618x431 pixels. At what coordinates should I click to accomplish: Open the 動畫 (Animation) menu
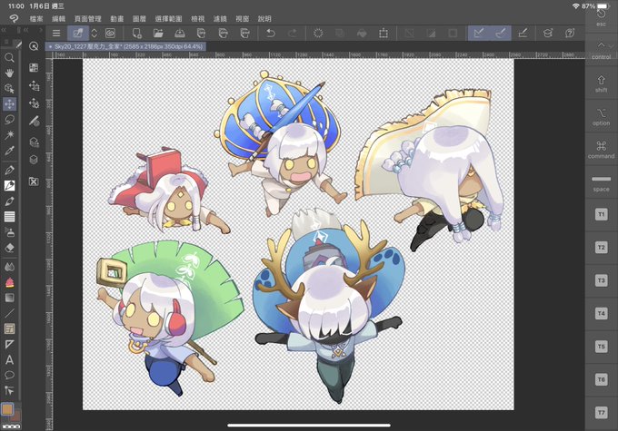[x=116, y=18]
